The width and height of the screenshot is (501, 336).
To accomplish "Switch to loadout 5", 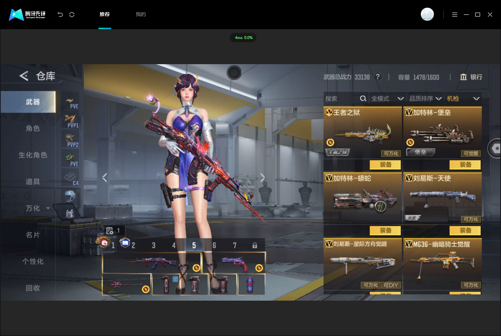I will [x=194, y=246].
